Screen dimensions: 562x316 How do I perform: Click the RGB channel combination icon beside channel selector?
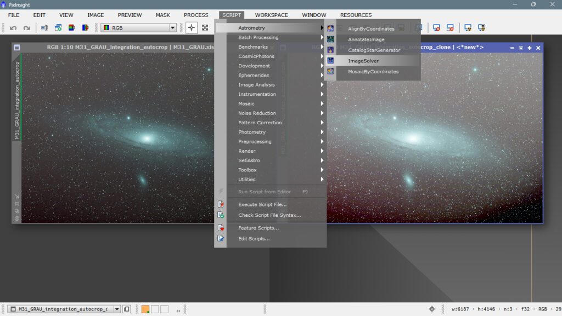coord(85,28)
